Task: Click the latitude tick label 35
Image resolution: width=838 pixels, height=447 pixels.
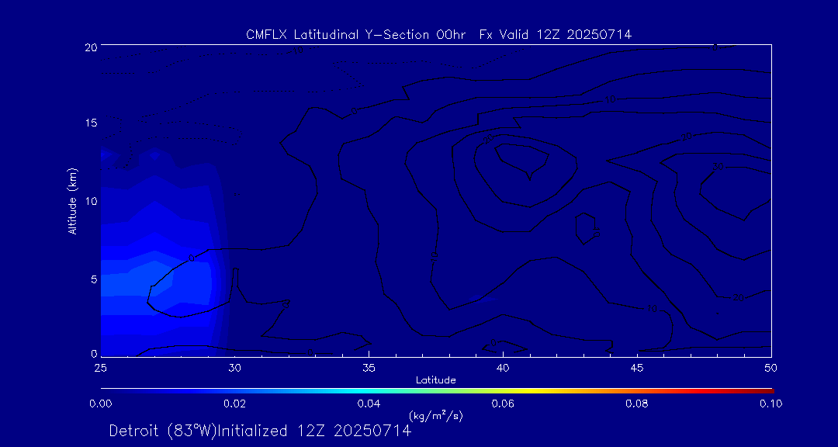Action: [x=369, y=368]
